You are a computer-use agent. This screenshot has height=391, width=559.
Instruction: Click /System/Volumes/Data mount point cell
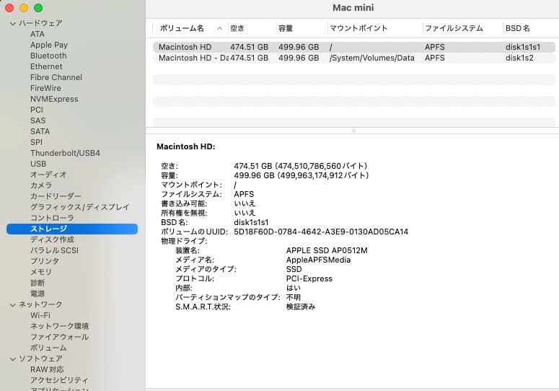click(x=372, y=58)
